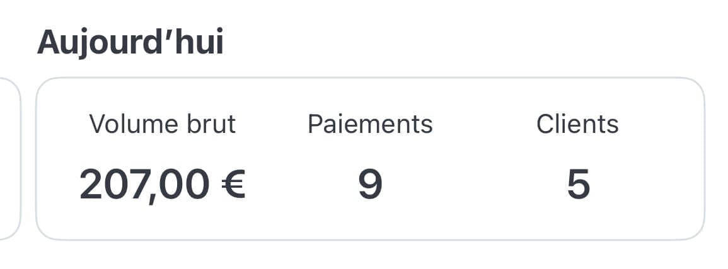The width and height of the screenshot is (728, 269).
Task: Click empty card space between Volume brut and Paiements
Action: 271,157
